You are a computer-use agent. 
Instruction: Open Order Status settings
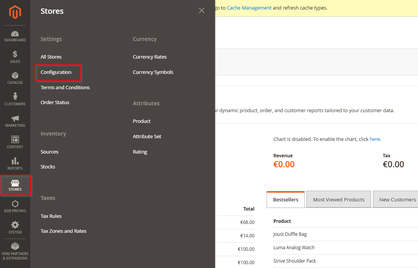[55, 102]
